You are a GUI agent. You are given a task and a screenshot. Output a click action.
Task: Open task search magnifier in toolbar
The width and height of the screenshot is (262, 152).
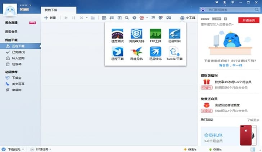tap(127, 18)
